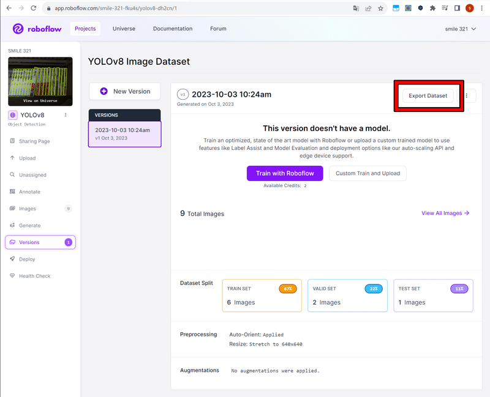Click Export Dataset button

point(428,96)
